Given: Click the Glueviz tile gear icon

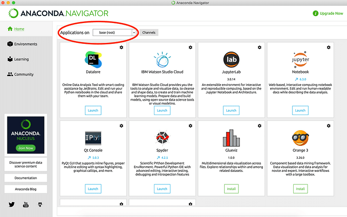Looking at the screenshot, I should tap(259, 126).
